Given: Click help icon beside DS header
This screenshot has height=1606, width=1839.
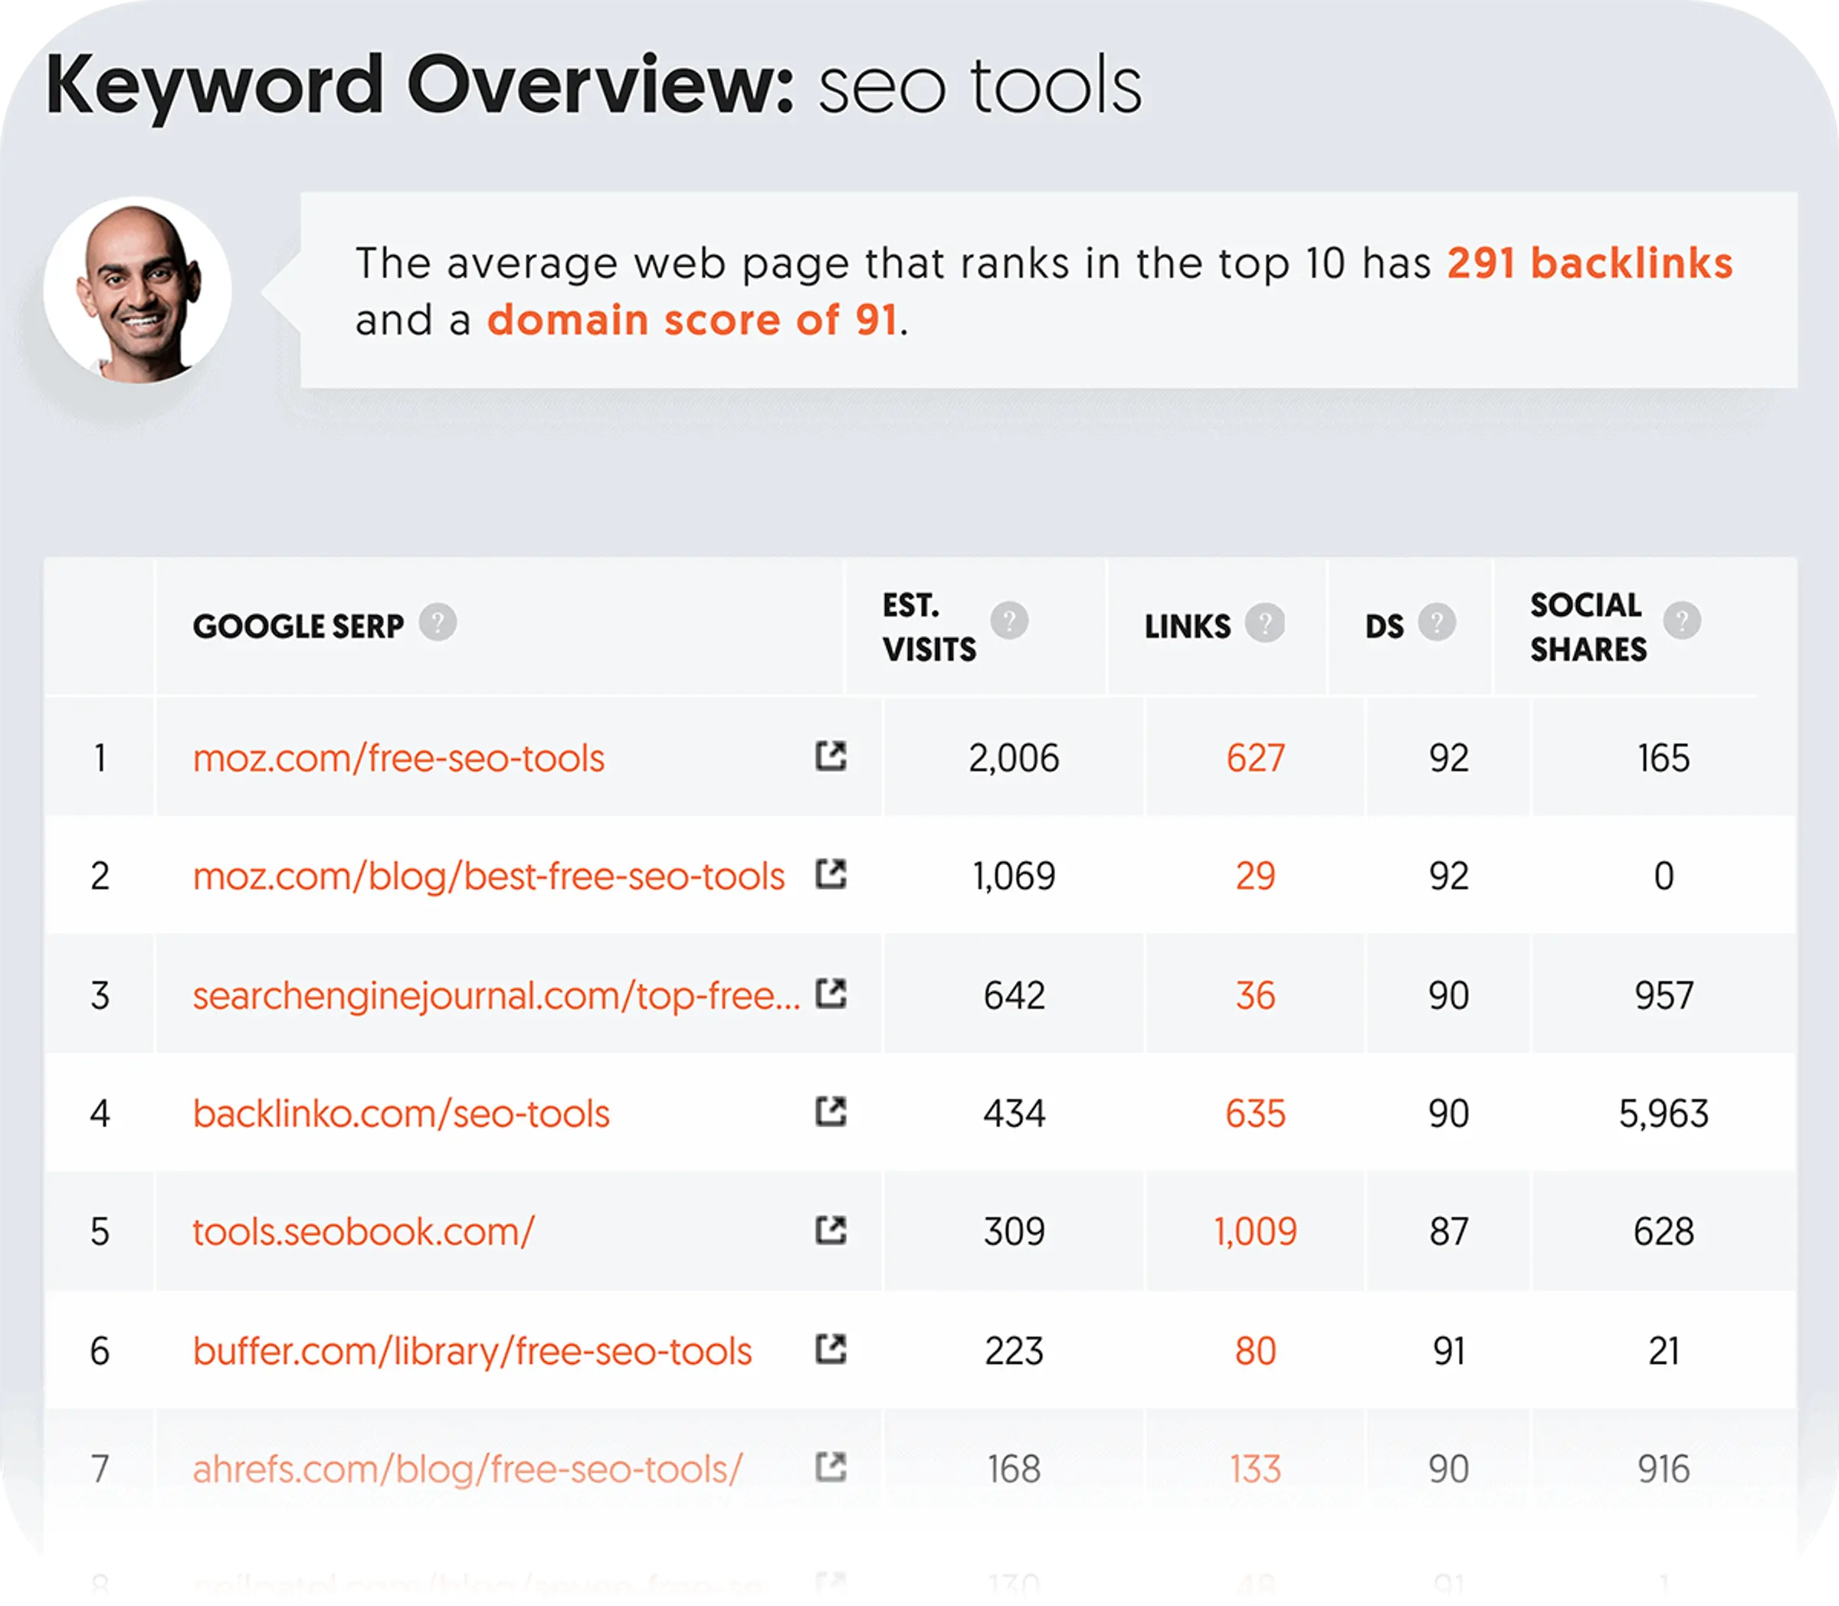Looking at the screenshot, I should (x=1437, y=623).
